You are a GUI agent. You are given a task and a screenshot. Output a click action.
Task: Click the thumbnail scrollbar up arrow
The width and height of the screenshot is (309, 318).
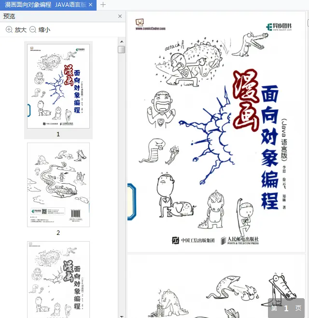[122, 42]
